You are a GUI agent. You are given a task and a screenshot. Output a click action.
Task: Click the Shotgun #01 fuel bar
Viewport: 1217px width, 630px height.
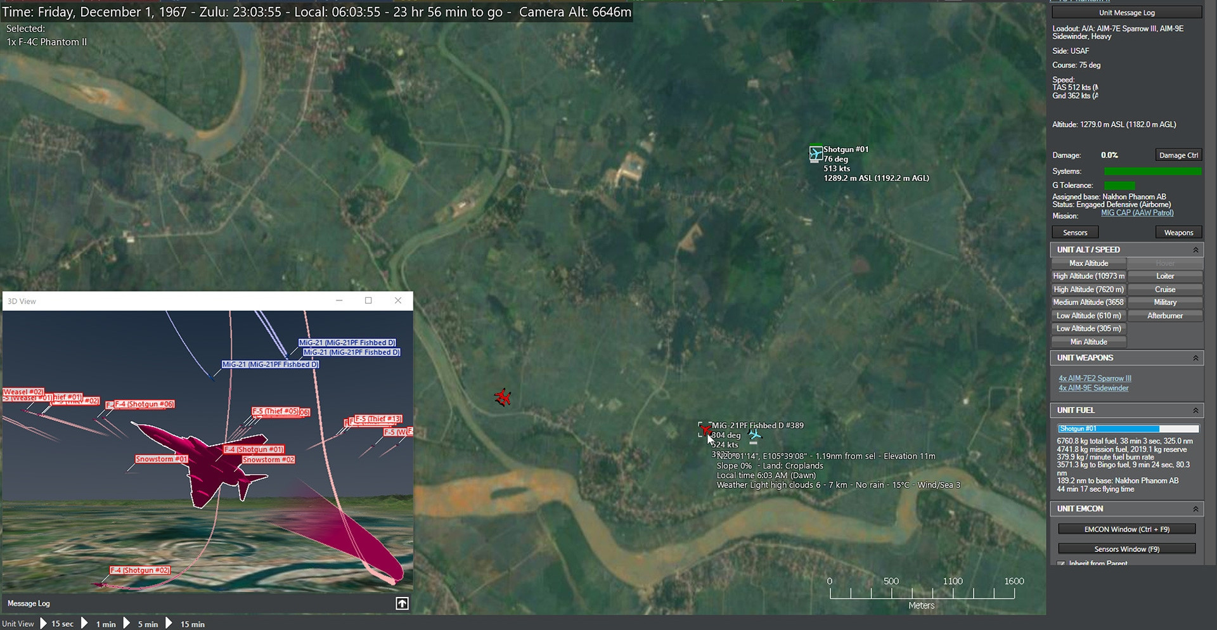click(x=1128, y=429)
